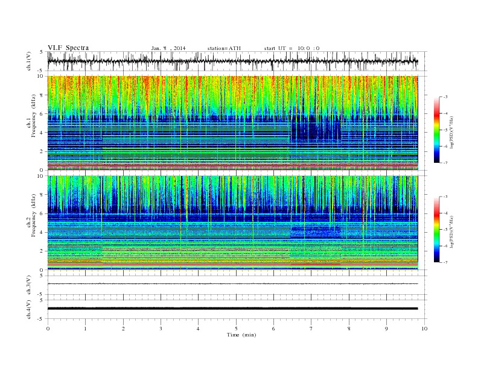Click the "4" kHz tick on ch.1 spectrogram

(x=42, y=133)
